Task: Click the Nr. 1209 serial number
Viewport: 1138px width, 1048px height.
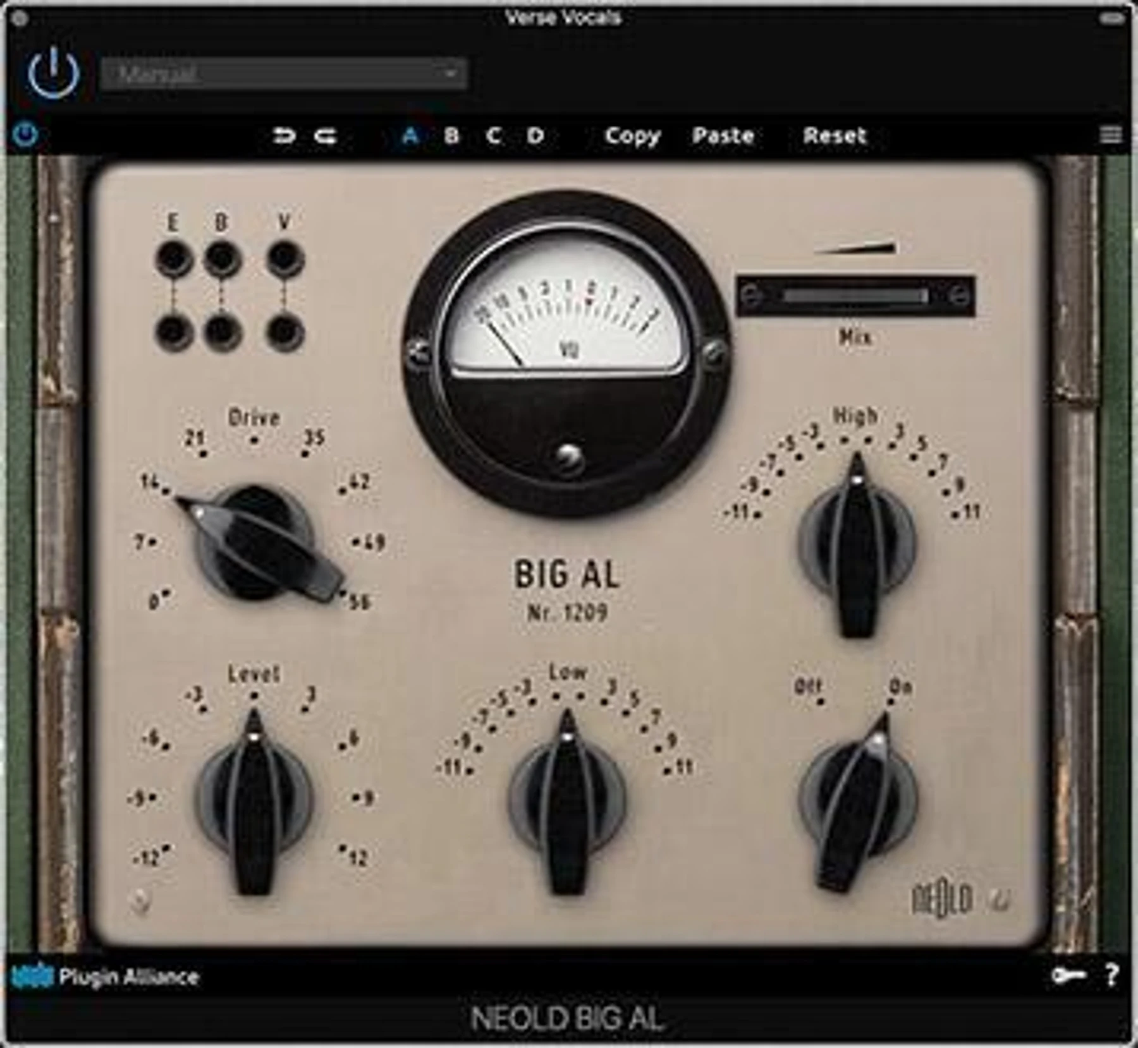Action: point(567,612)
